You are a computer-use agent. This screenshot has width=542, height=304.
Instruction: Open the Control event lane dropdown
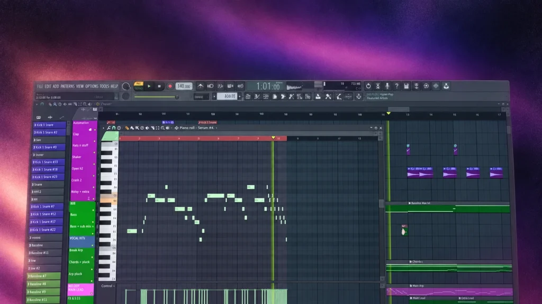coord(108,286)
